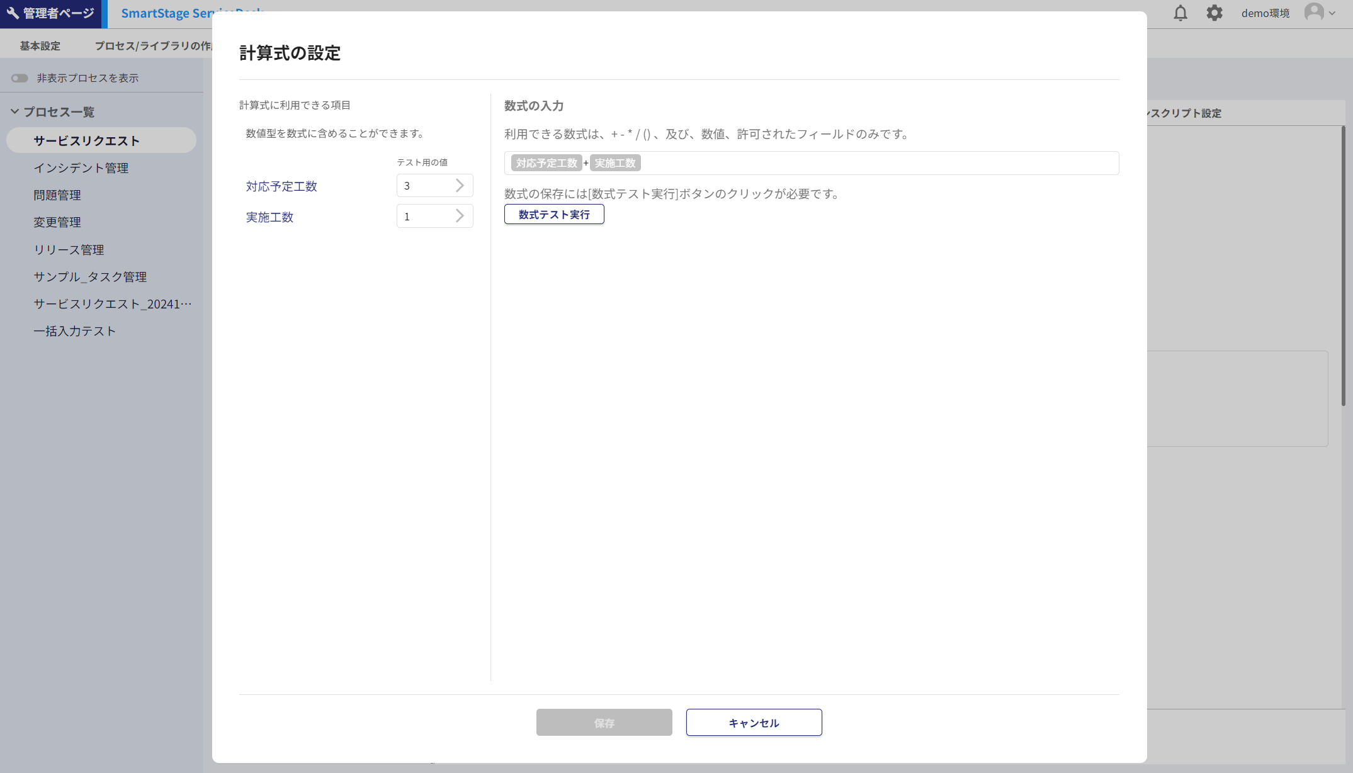Image resolution: width=1353 pixels, height=773 pixels.
Task: Collapse the プロセス一覧 tree
Action: pyautogui.click(x=14, y=111)
